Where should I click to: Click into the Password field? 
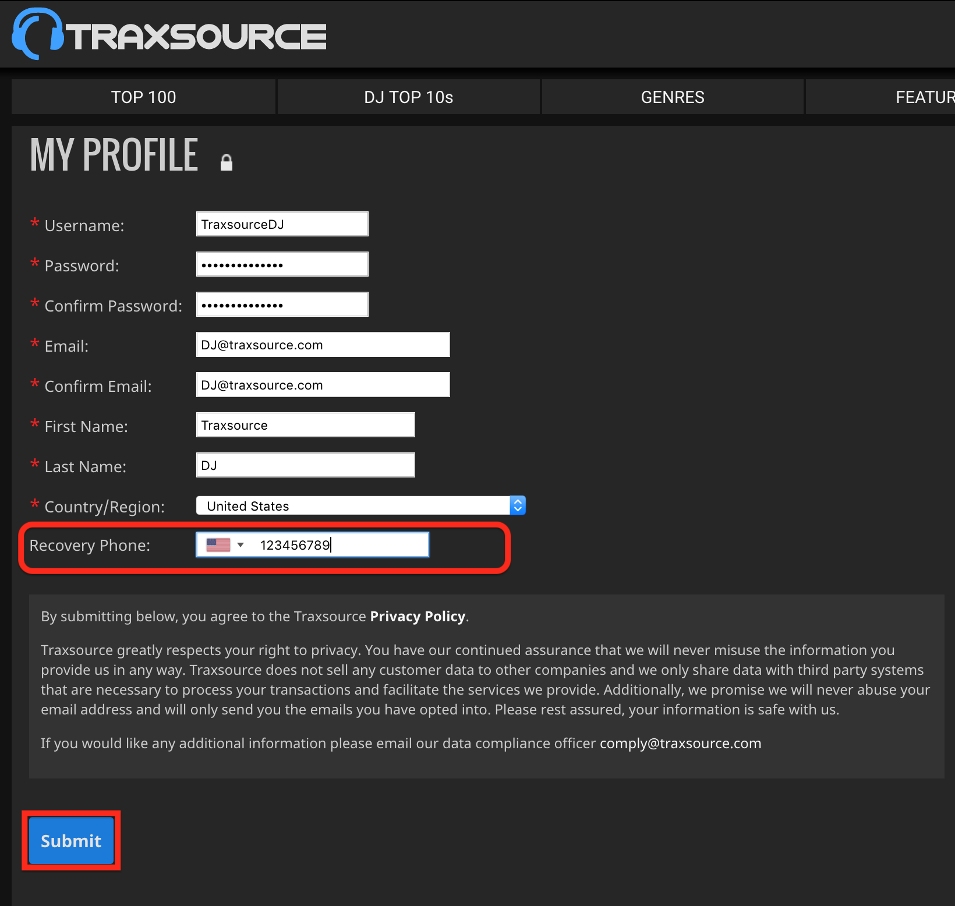pos(282,264)
